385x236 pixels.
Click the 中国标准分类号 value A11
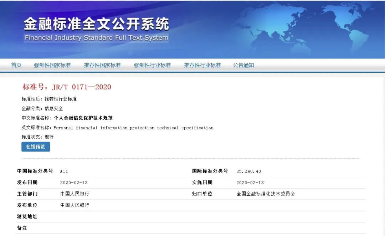pos(64,171)
